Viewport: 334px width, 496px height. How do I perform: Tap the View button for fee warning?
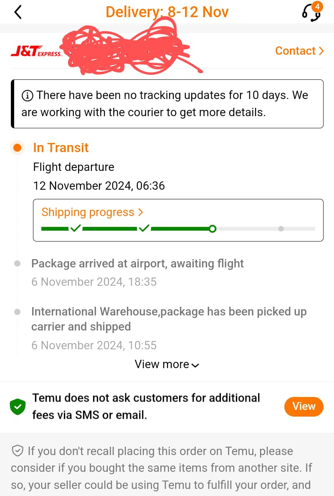pyautogui.click(x=304, y=406)
